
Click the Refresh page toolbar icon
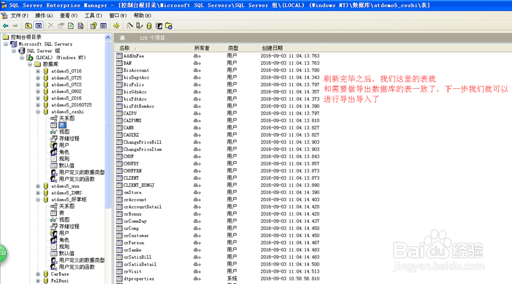[x=71, y=26]
